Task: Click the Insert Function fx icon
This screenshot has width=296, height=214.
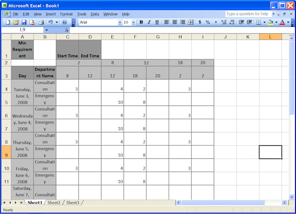Action: coord(67,30)
